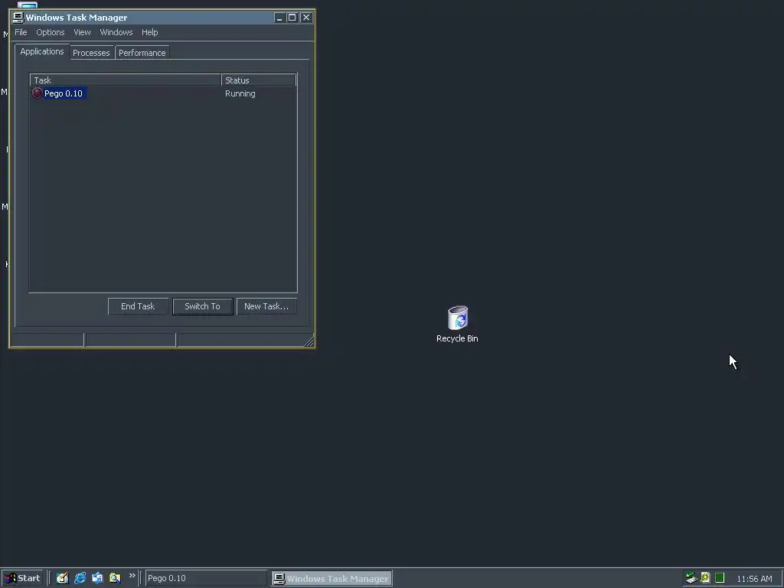Sort by the Task column header
The height and width of the screenshot is (588, 784).
(x=126, y=80)
